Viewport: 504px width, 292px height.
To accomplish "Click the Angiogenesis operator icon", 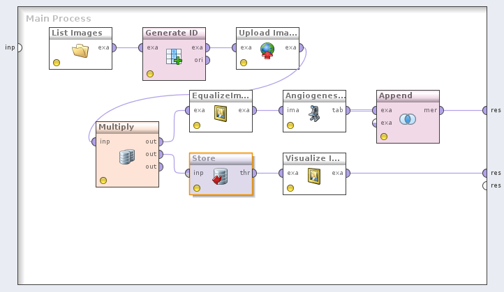I will point(314,113).
